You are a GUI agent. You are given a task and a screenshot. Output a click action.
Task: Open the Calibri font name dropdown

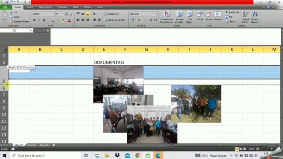[54, 14]
